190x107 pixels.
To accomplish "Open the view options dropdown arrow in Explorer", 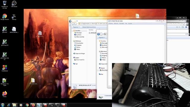I will tap(179, 27).
